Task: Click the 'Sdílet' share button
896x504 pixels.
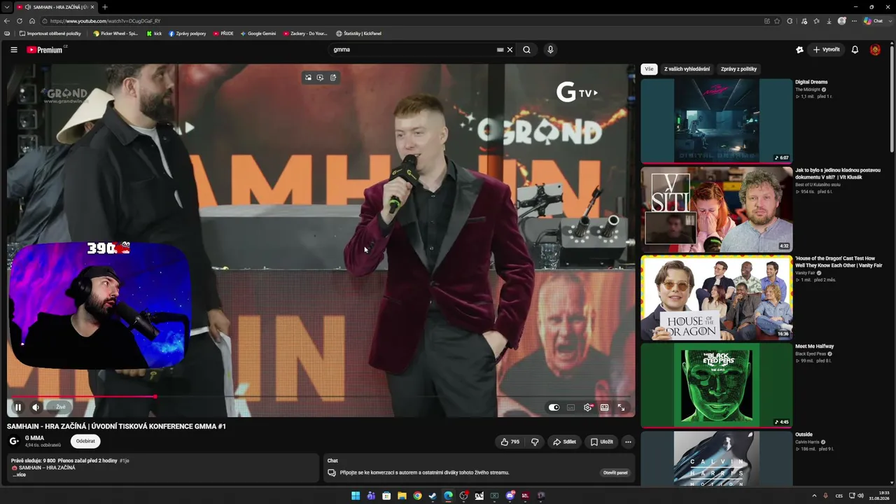Action: [564, 442]
